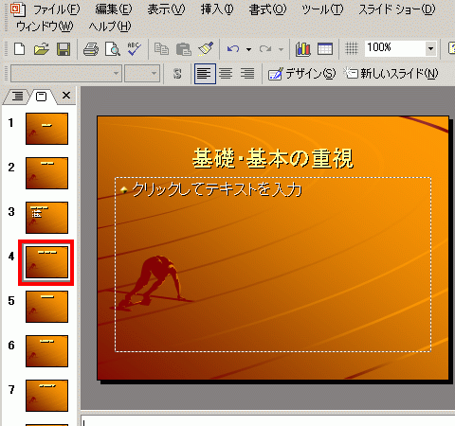Select slide 6 thumbnail
The image size is (455, 426).
tap(46, 351)
